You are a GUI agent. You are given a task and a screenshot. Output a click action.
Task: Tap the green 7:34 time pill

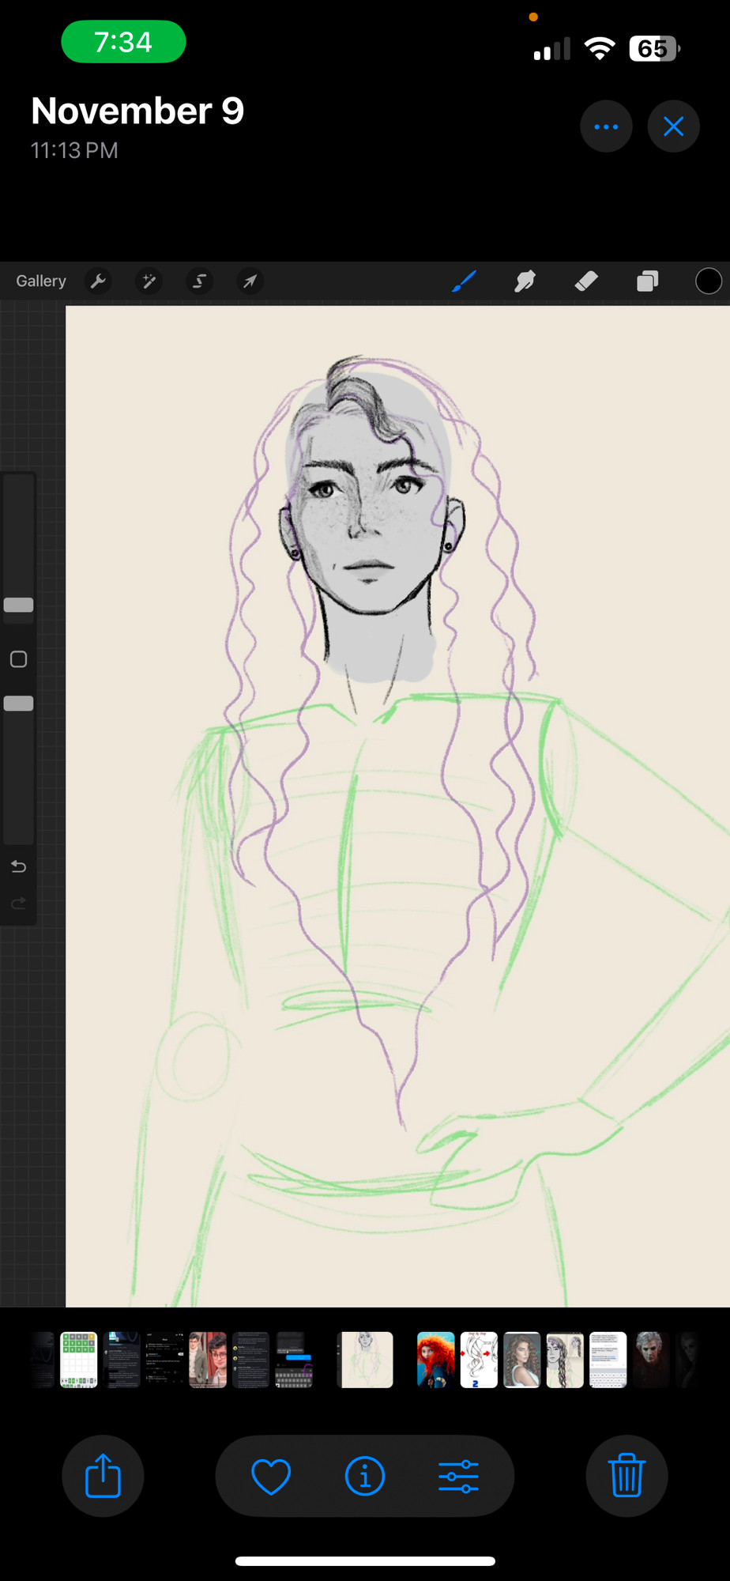pos(123,42)
